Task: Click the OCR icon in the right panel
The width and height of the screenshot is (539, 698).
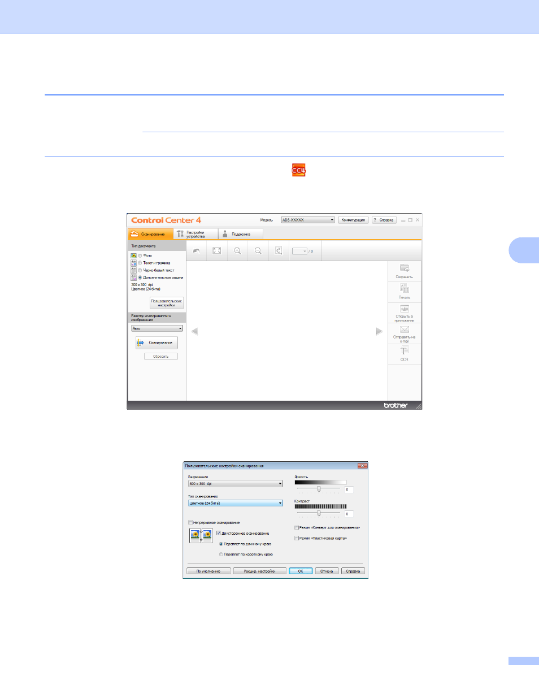Action: pos(405,351)
